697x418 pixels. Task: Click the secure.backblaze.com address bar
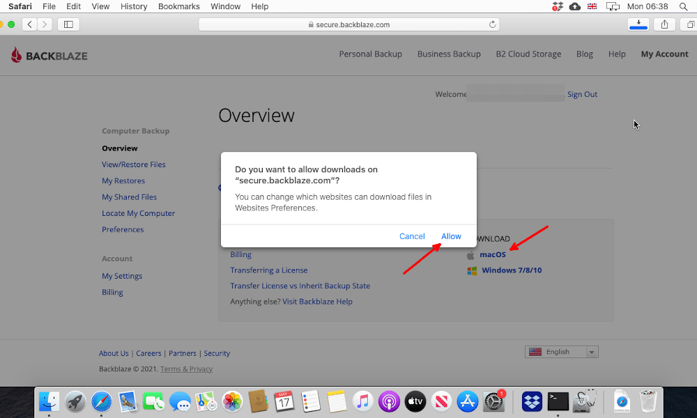(348, 24)
